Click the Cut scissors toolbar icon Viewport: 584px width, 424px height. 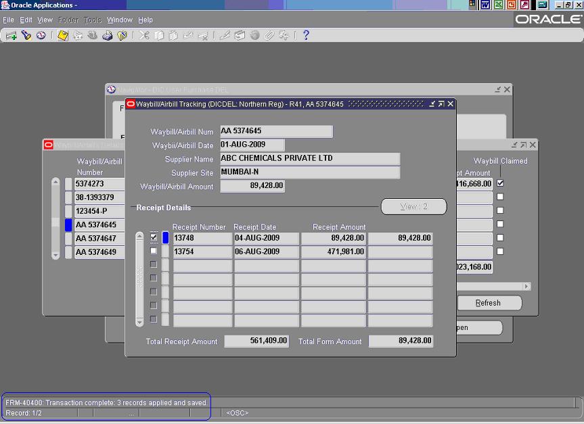[x=144, y=35]
